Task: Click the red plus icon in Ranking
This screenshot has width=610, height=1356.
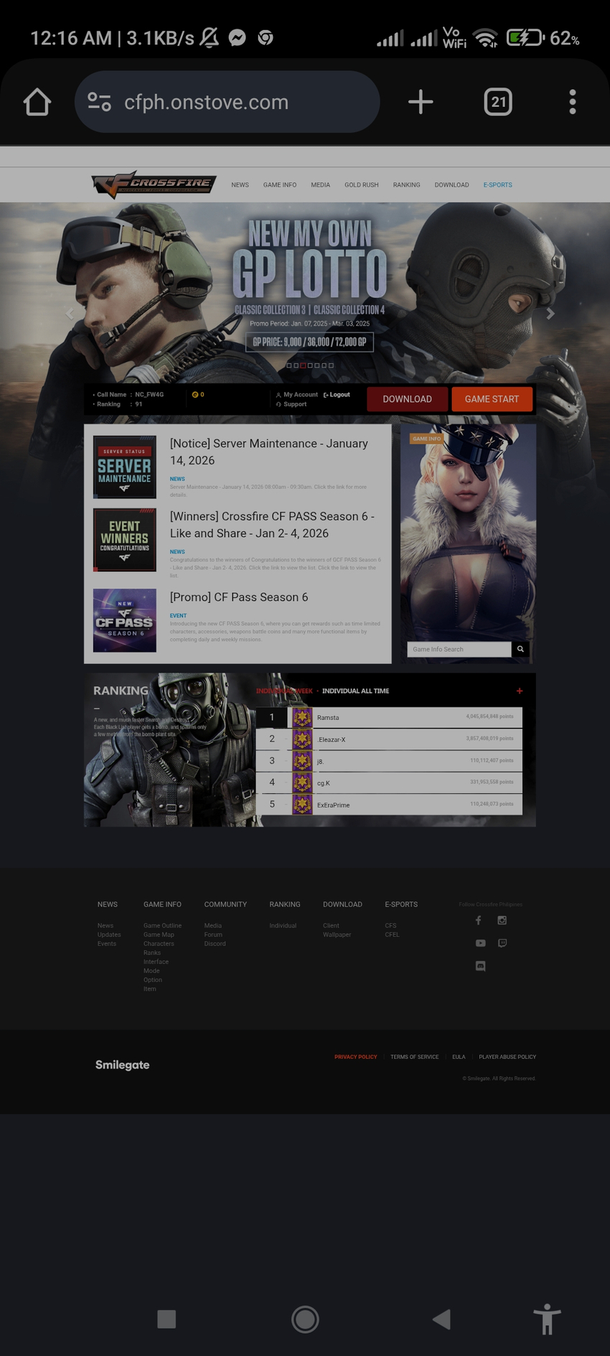Action: tap(520, 691)
